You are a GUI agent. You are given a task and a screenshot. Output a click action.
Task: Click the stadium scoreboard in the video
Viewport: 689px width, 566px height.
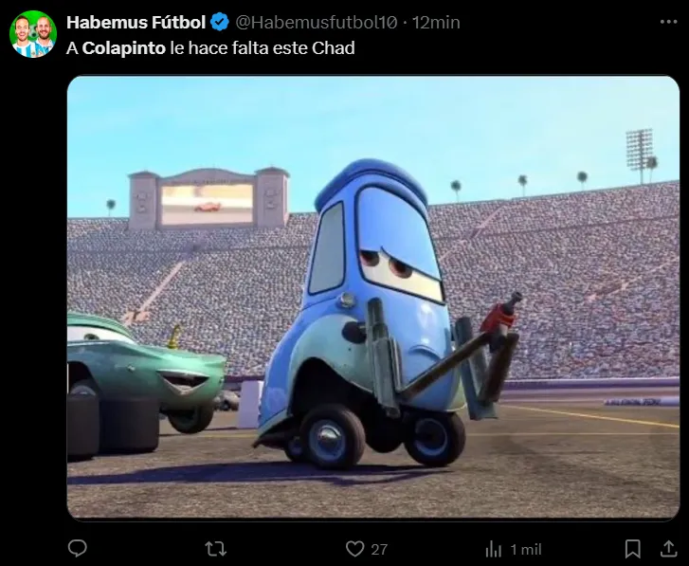point(209,199)
